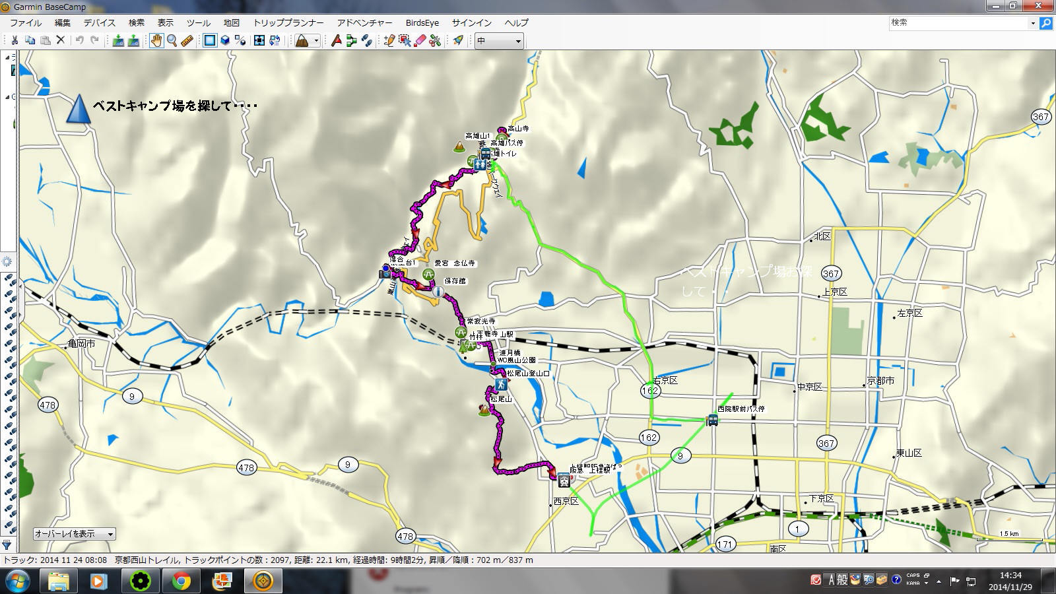This screenshot has width=1056, height=594.
Task: Click the rotate map orientation icon
Action: pos(275,40)
